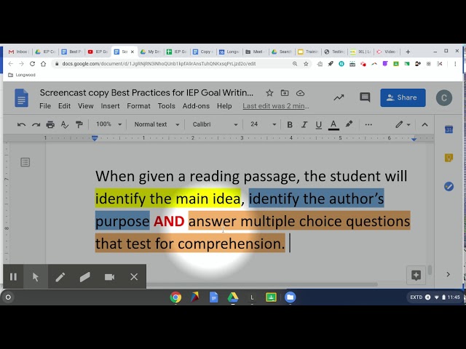466x349 pixels.
Task: Open a new browser tab
Action: point(408,52)
